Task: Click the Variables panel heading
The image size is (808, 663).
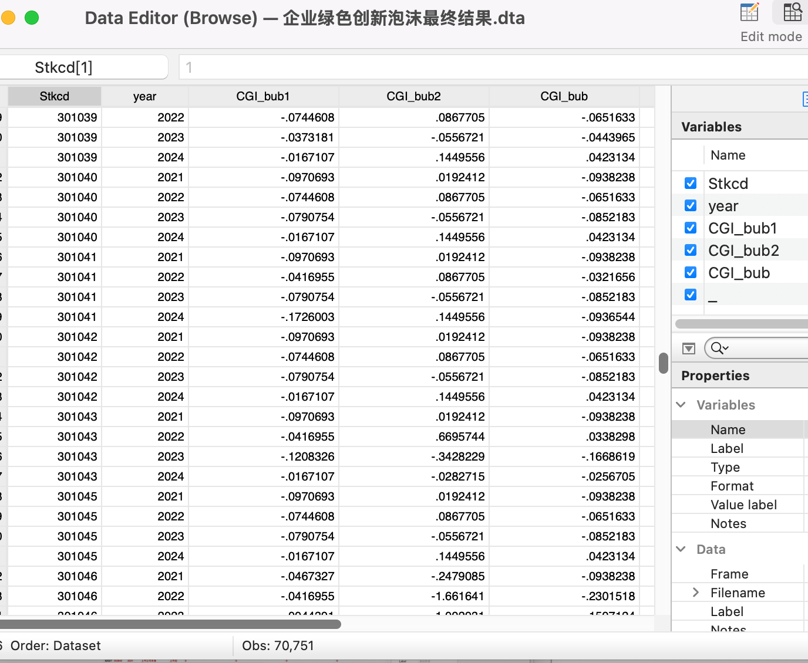Action: 711,127
